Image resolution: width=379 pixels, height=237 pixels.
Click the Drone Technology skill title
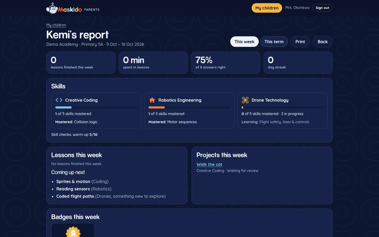(x=270, y=100)
